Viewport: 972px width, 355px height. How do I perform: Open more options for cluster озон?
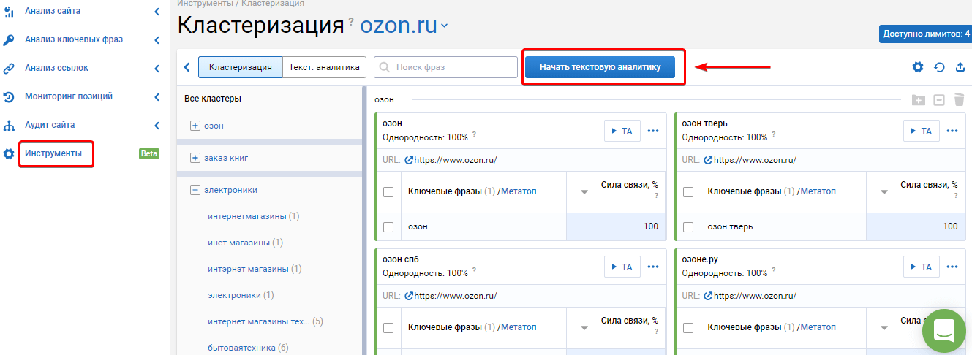[x=653, y=131]
